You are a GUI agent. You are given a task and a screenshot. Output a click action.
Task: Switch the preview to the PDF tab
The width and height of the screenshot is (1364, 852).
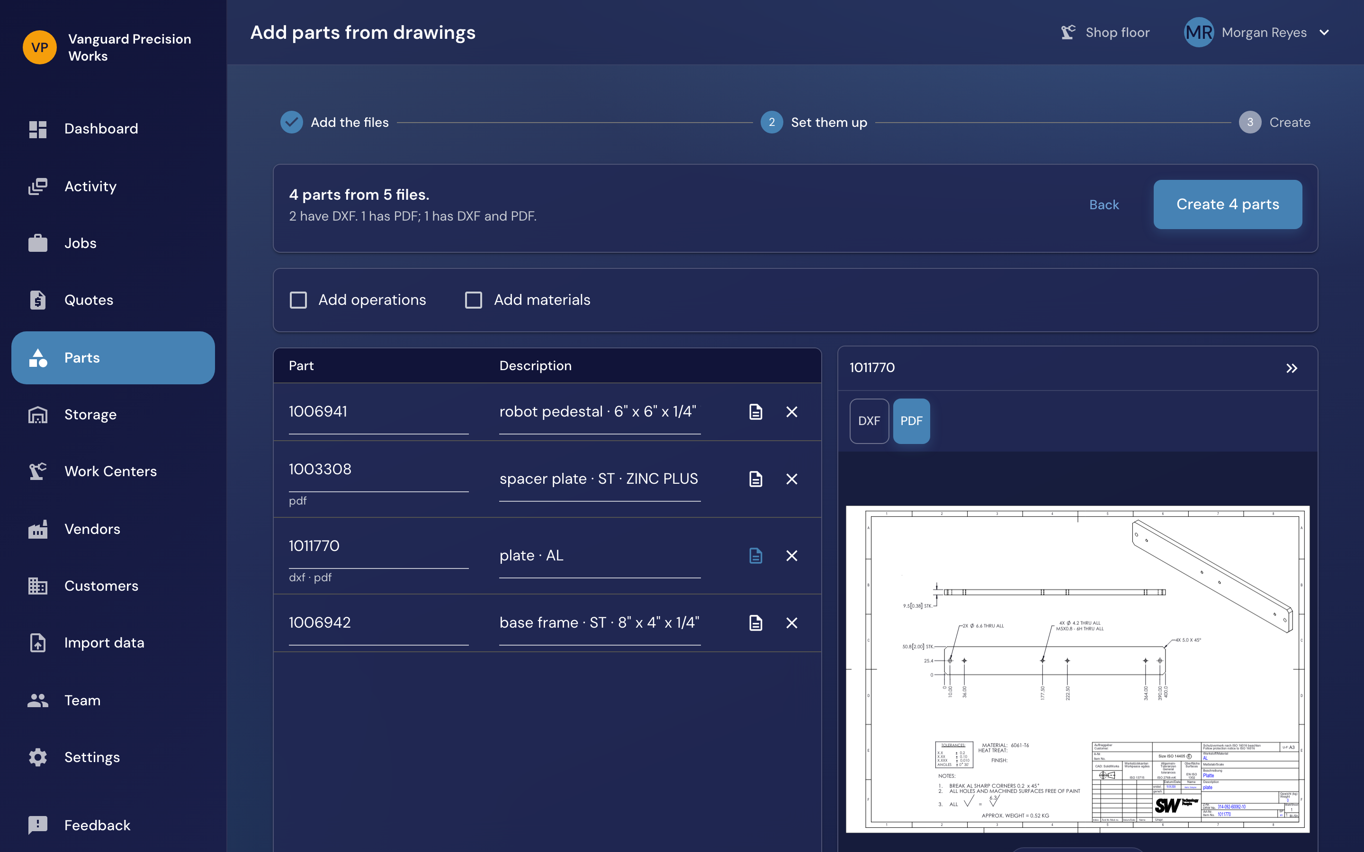(911, 421)
